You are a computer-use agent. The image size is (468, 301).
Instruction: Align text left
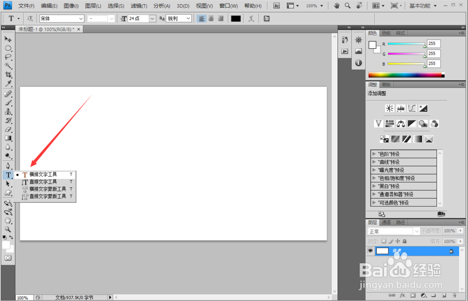click(201, 19)
